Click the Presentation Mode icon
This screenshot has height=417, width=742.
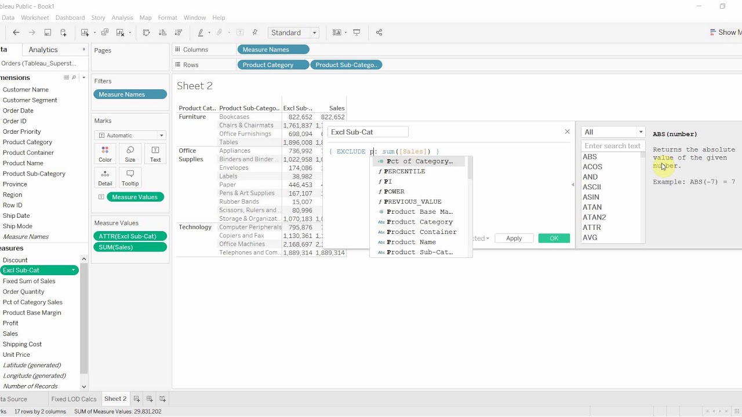pos(357,33)
